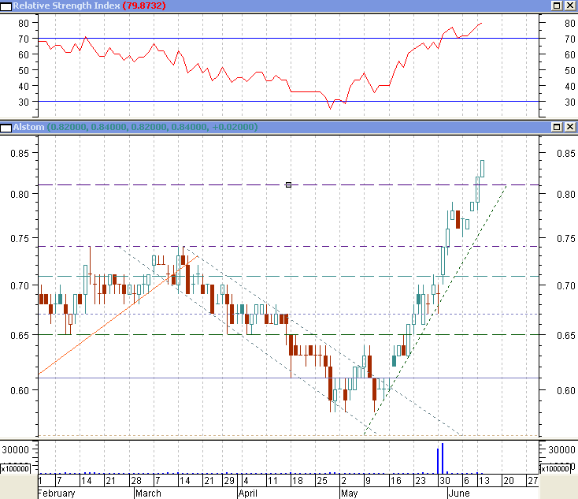Click the RSI value (79.8732) in title bar
Viewport: 578px width, 499px height.
144,6
